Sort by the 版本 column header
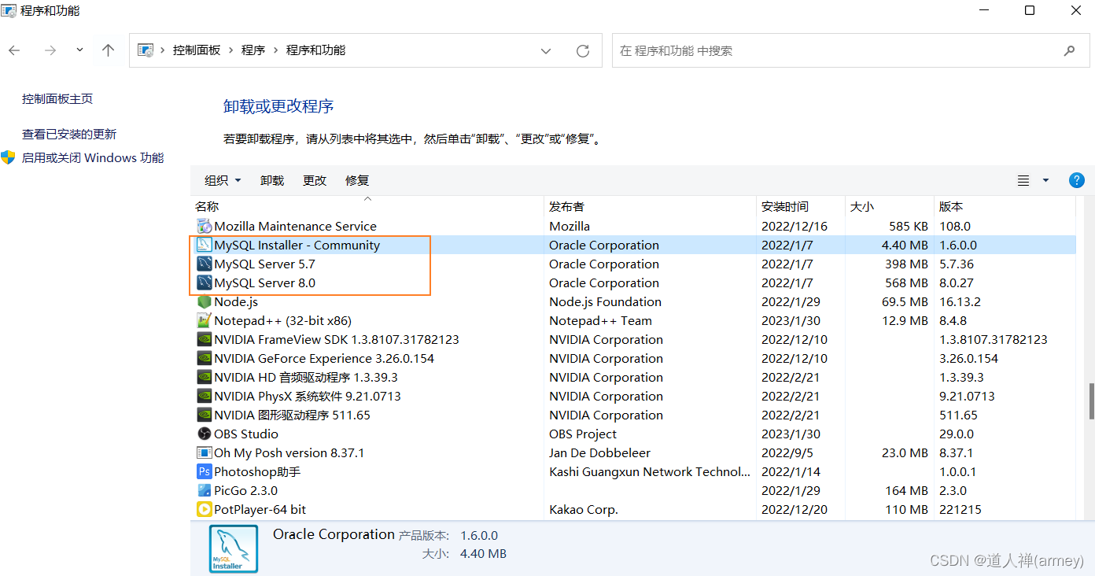 coord(1005,207)
